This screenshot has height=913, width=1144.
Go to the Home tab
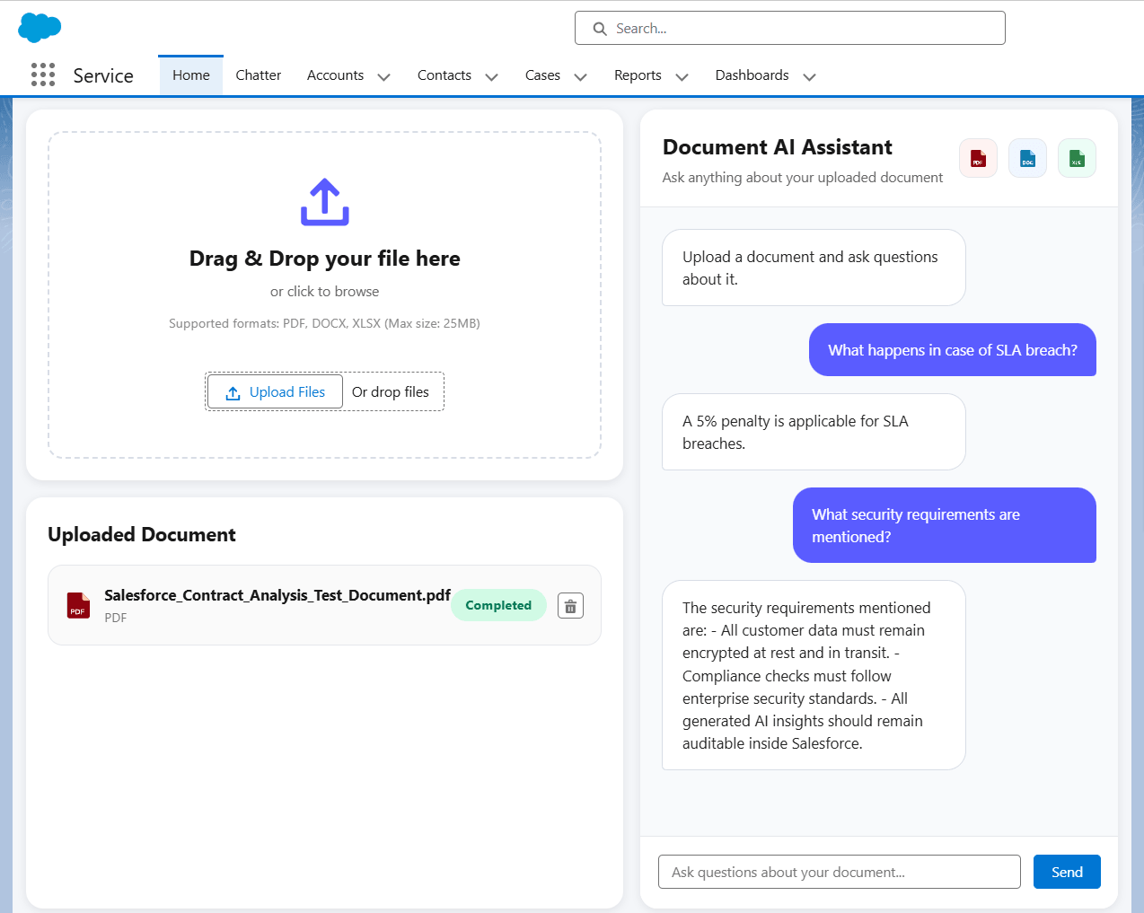(x=191, y=75)
